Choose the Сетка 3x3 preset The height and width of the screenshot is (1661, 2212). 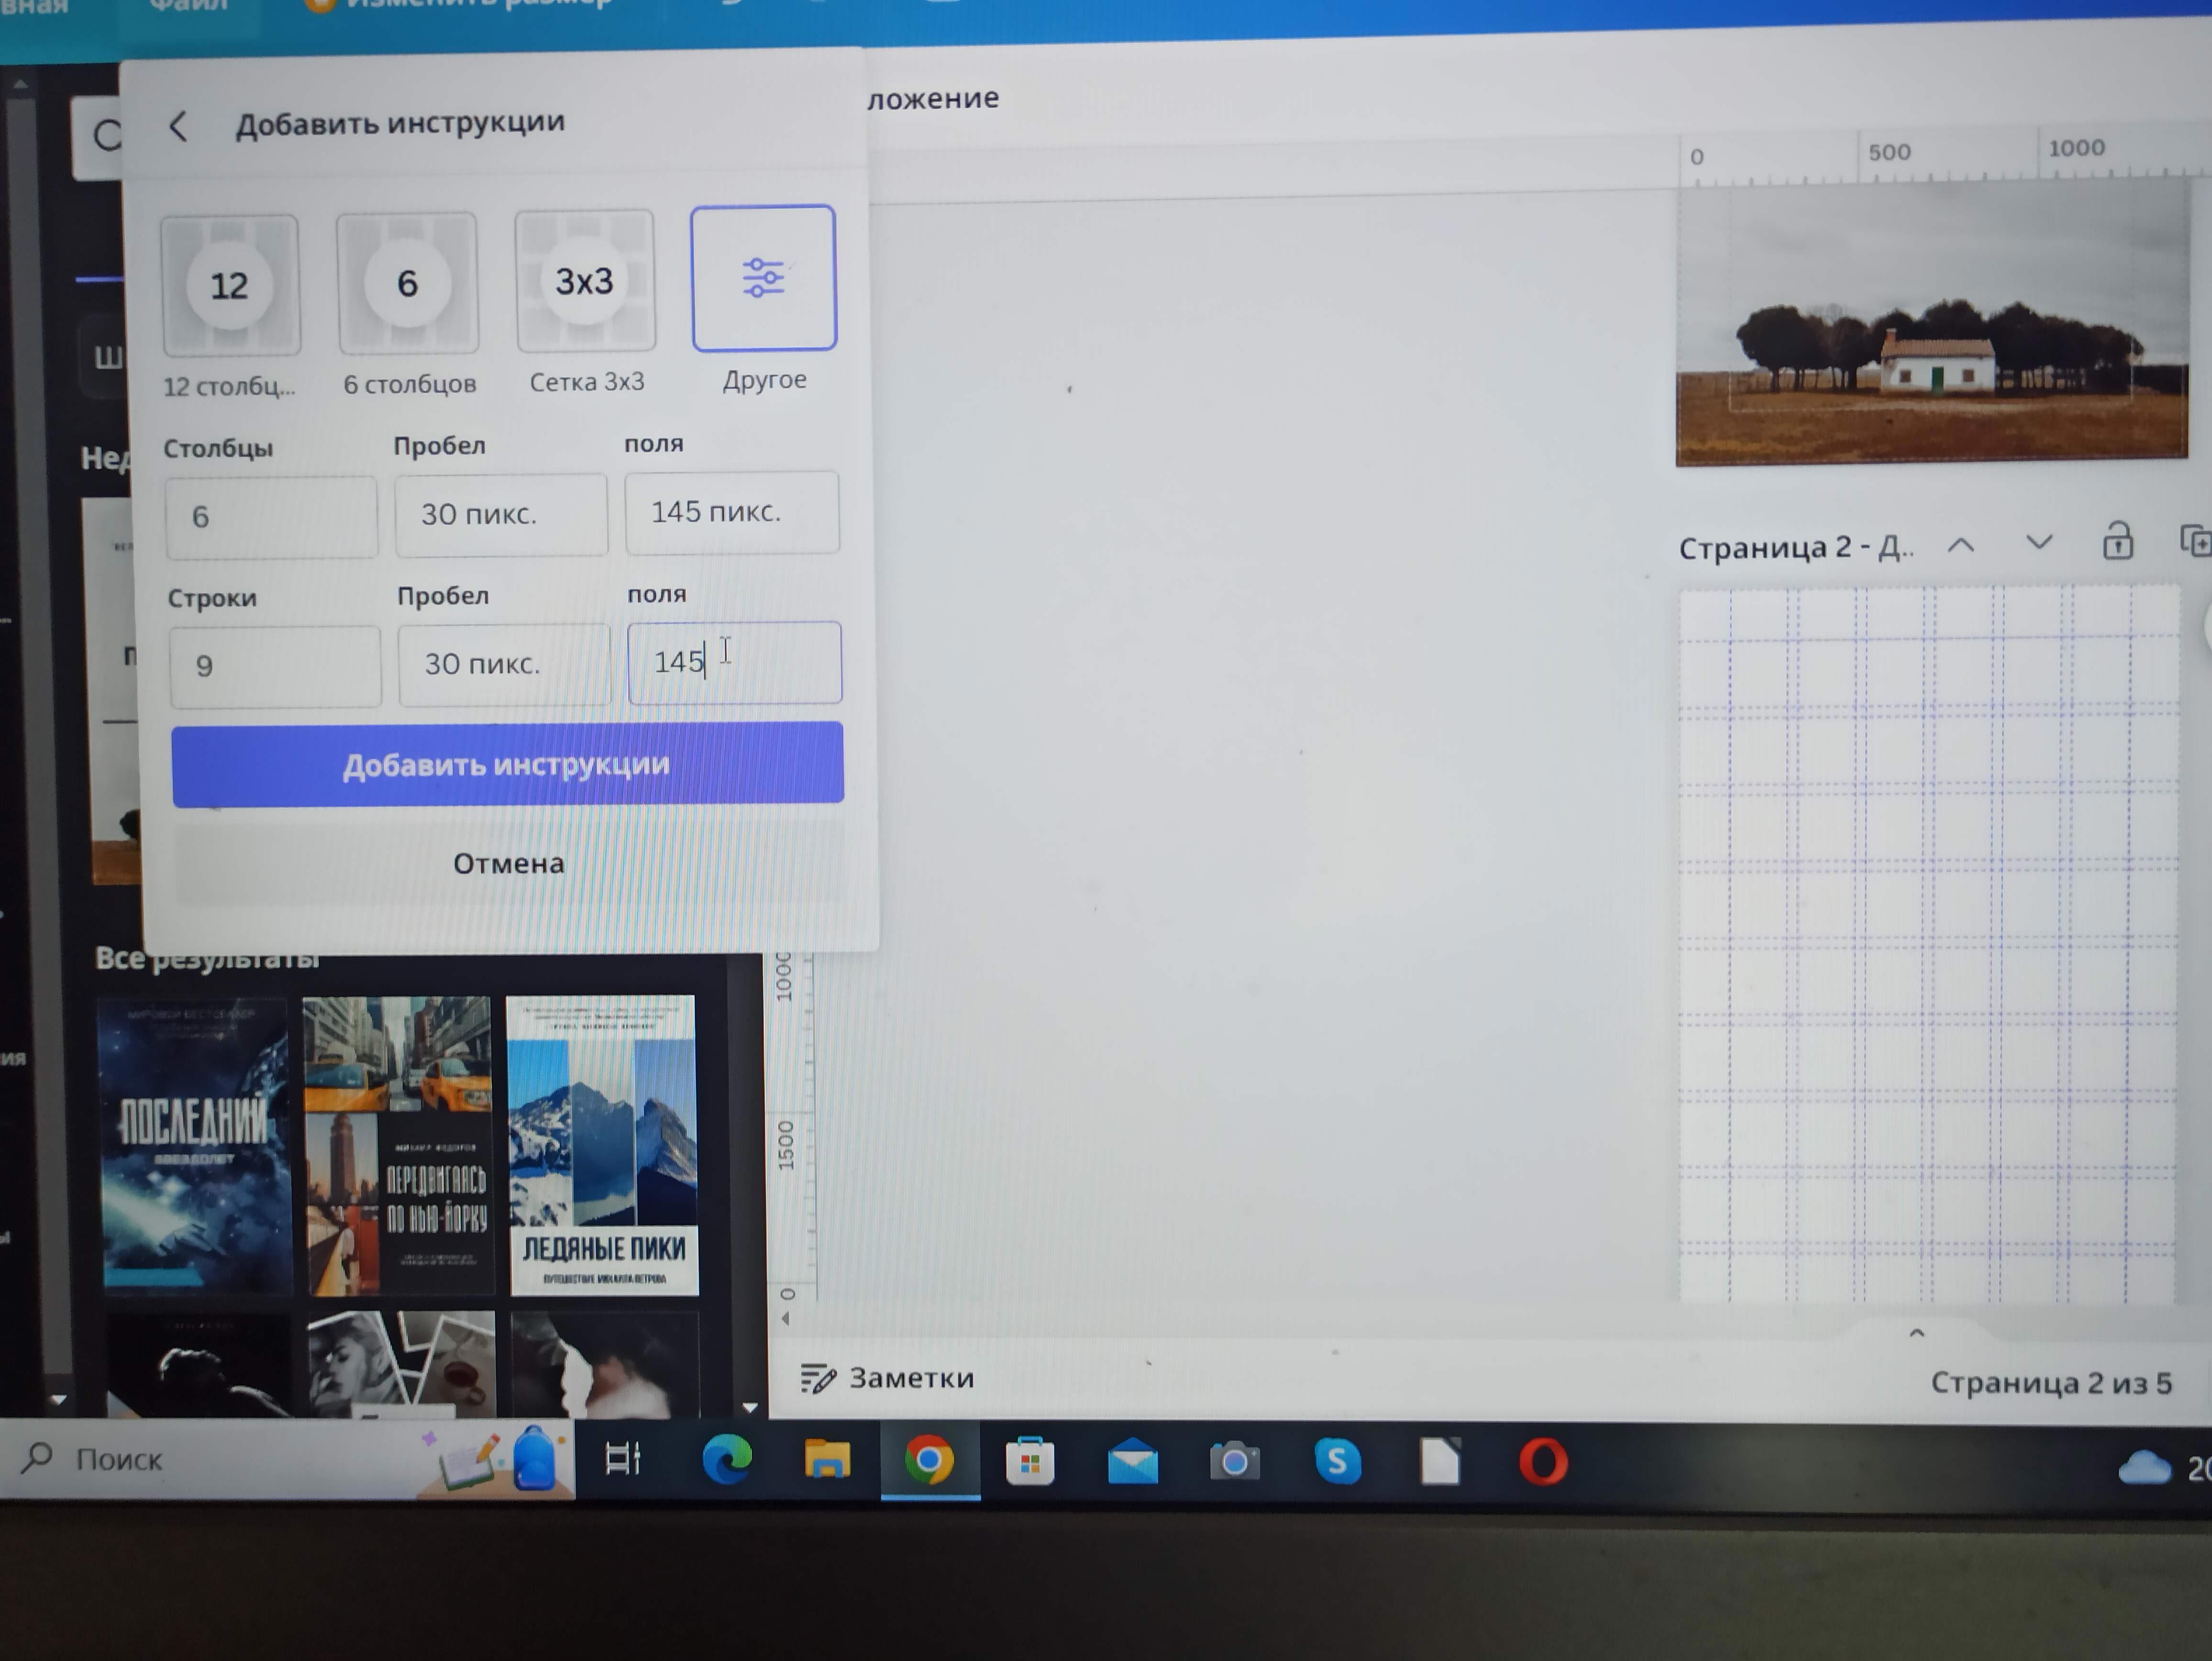tap(585, 282)
